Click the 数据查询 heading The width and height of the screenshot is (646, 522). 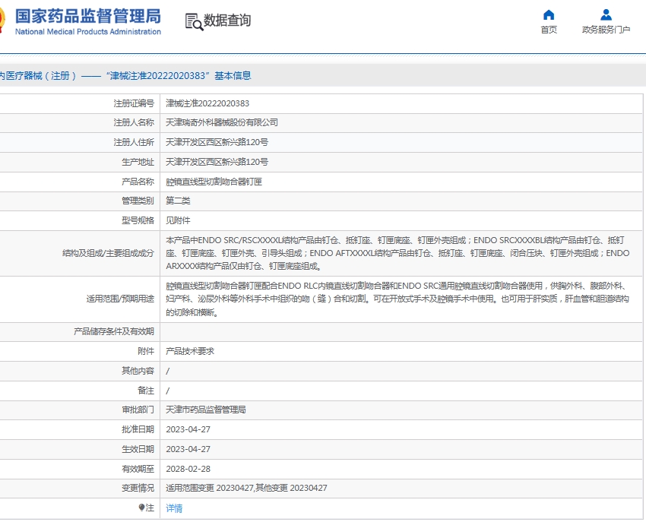(x=227, y=21)
